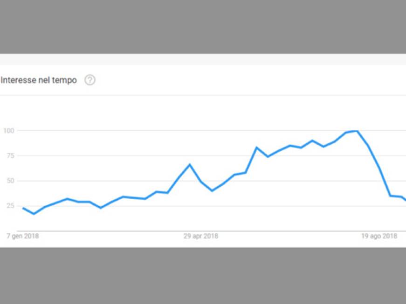Screen dimensions: 406x304
Task: Click the sharp summer peak just above 75
Action: pos(256,148)
